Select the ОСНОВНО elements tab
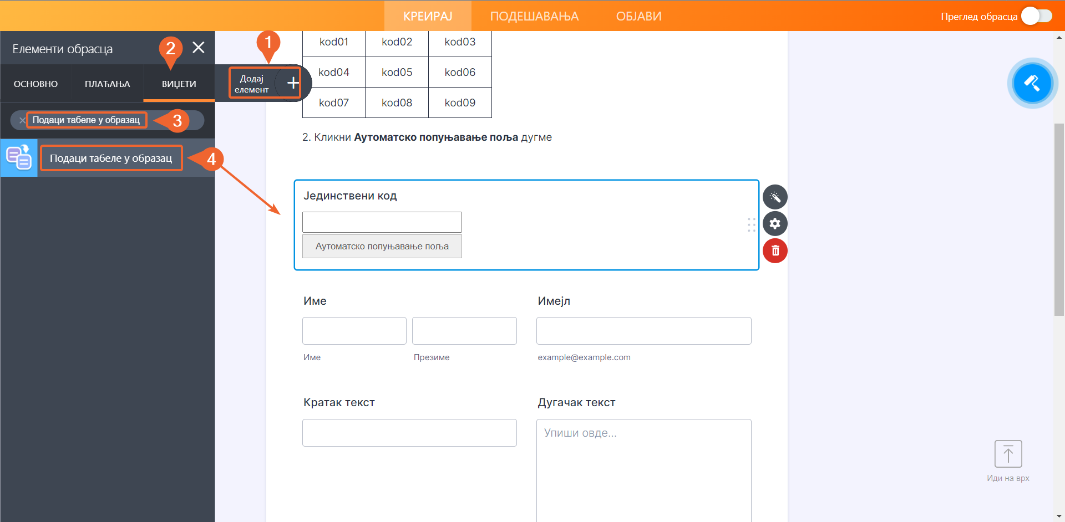 (x=35, y=84)
